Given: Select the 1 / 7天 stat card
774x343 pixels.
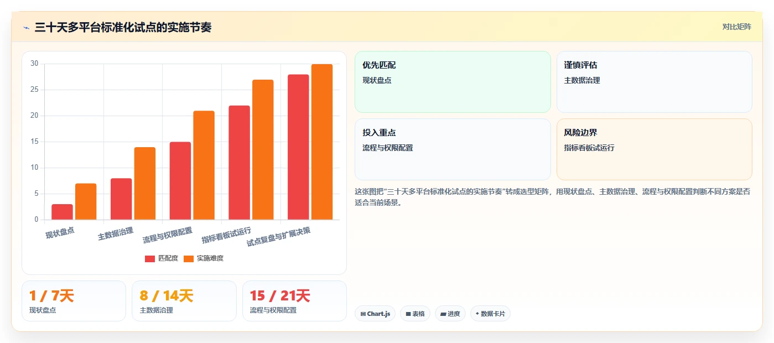Looking at the screenshot, I should tap(74, 301).
